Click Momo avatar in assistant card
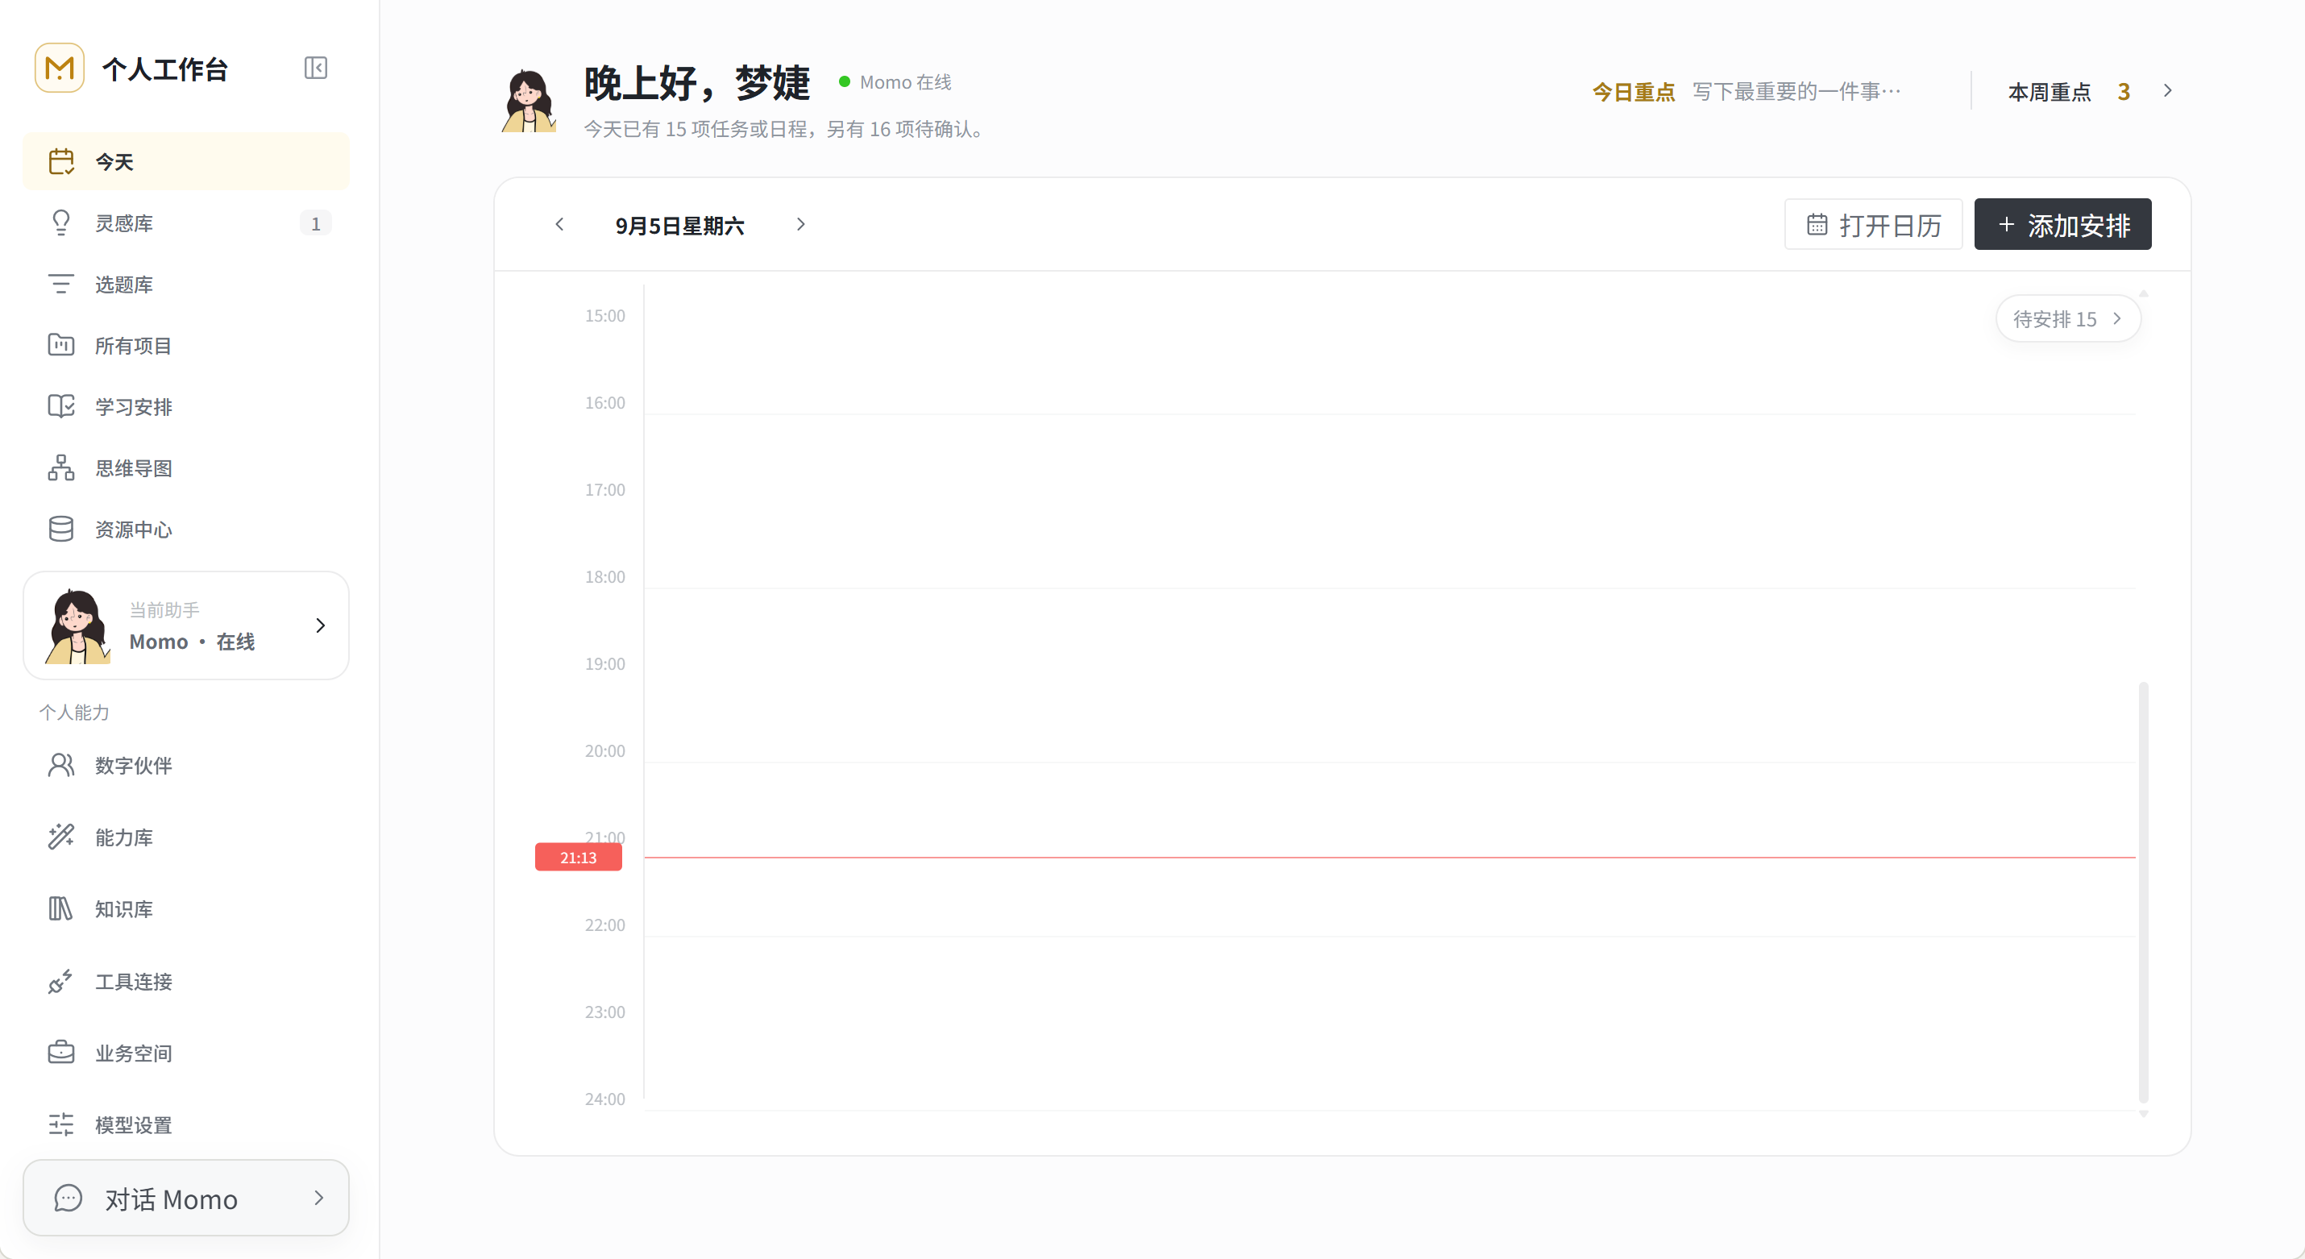 78,625
